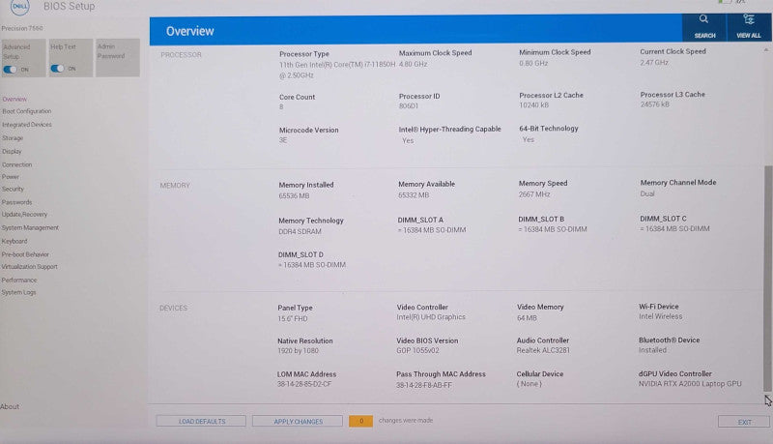Click the Cellular Device None value

[529, 384]
